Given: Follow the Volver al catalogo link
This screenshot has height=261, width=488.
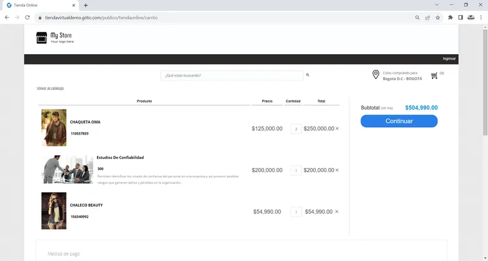Looking at the screenshot, I should pyautogui.click(x=50, y=88).
